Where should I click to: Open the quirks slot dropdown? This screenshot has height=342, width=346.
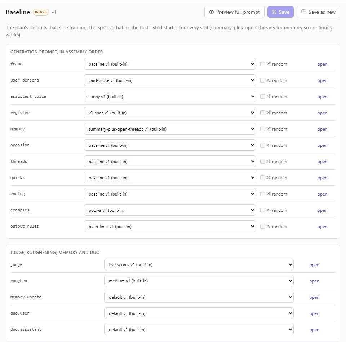click(170, 177)
